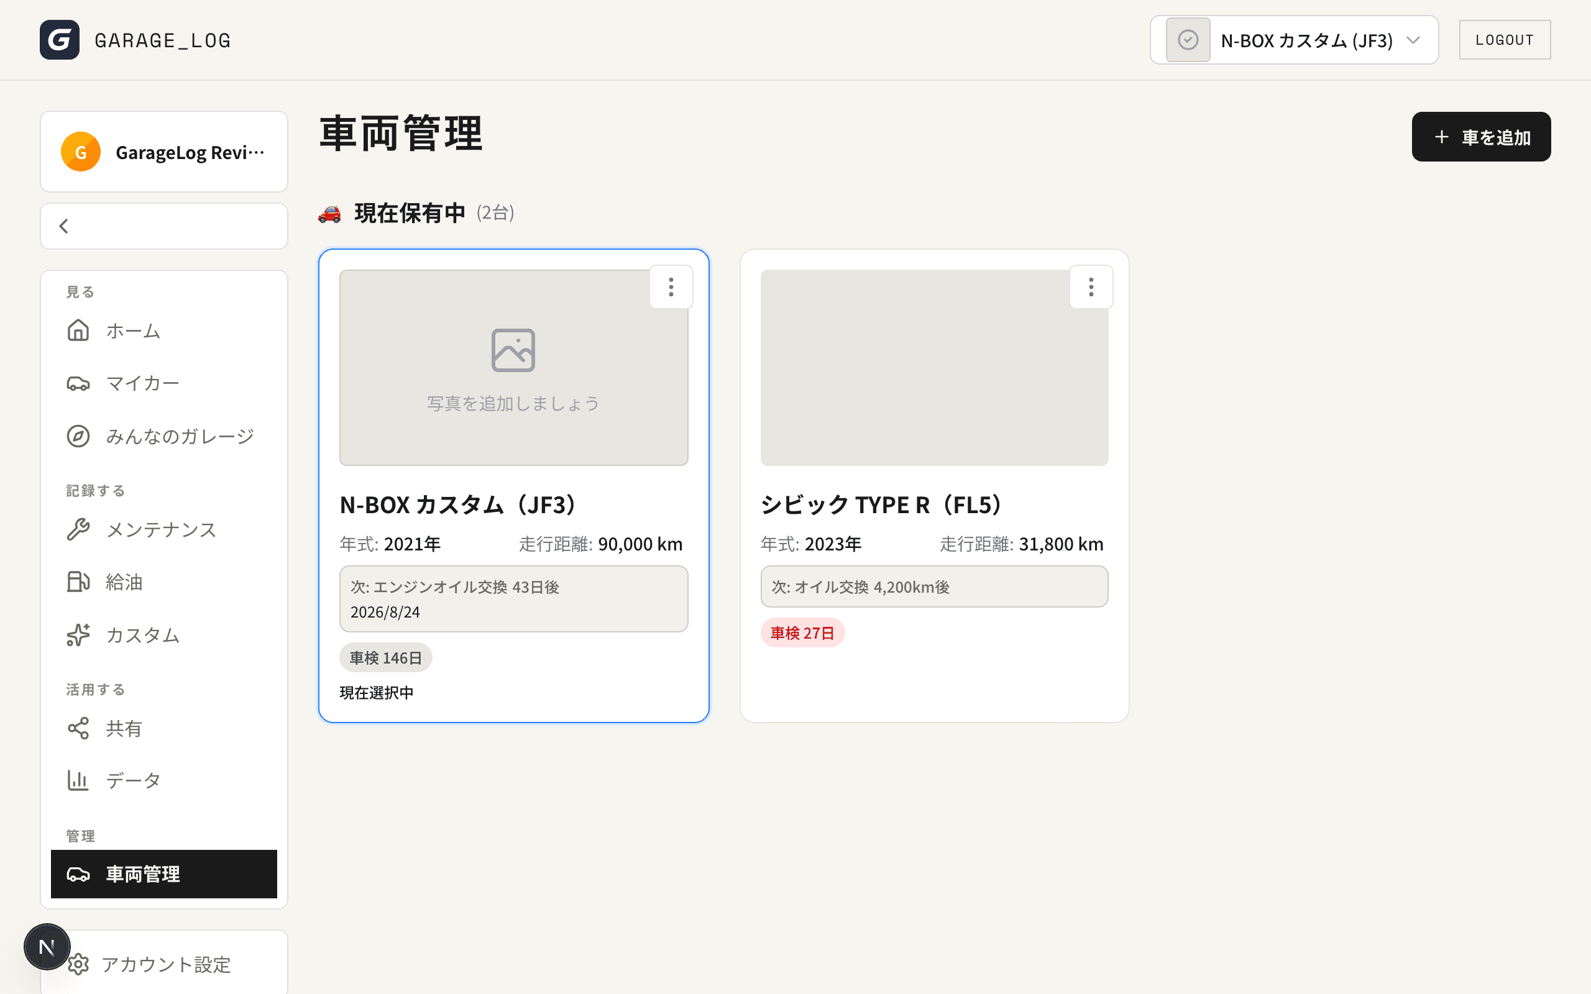This screenshot has width=1591, height=994.
Task: Click the car icon beside マイカー
Action: click(78, 383)
